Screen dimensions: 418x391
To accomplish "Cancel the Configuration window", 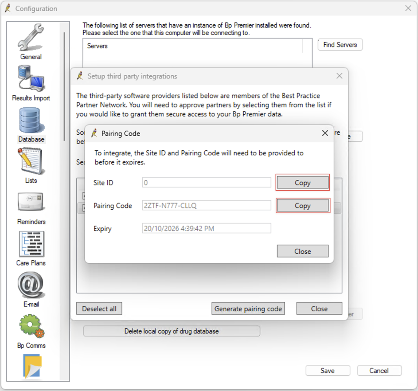I will tap(379, 371).
